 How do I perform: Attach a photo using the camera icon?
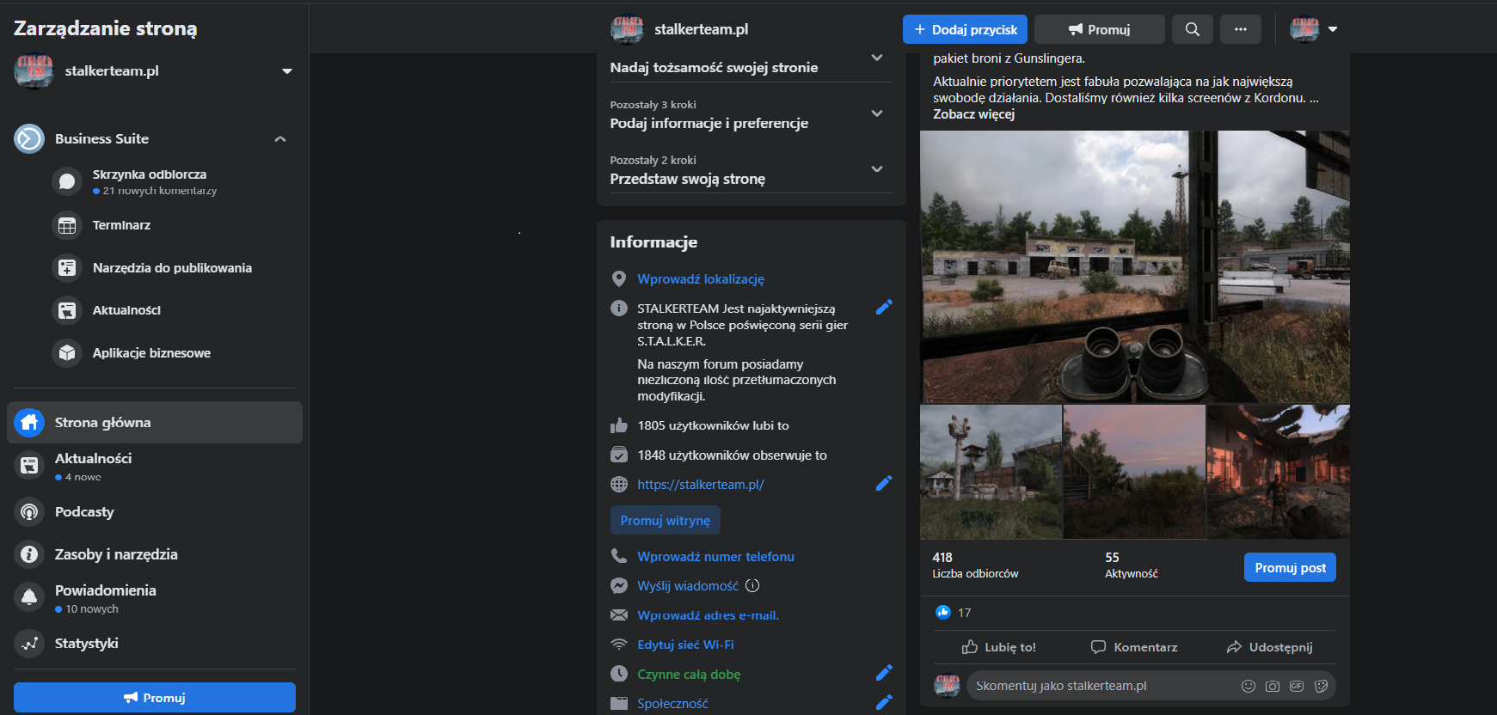click(x=1273, y=686)
